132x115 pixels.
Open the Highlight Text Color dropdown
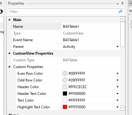(117, 107)
